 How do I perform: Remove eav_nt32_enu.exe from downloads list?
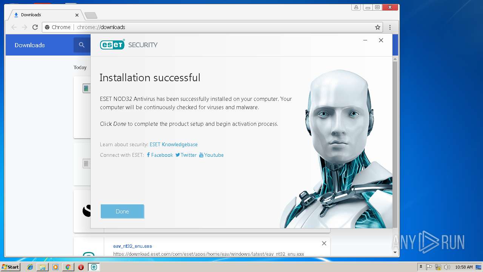click(x=324, y=243)
